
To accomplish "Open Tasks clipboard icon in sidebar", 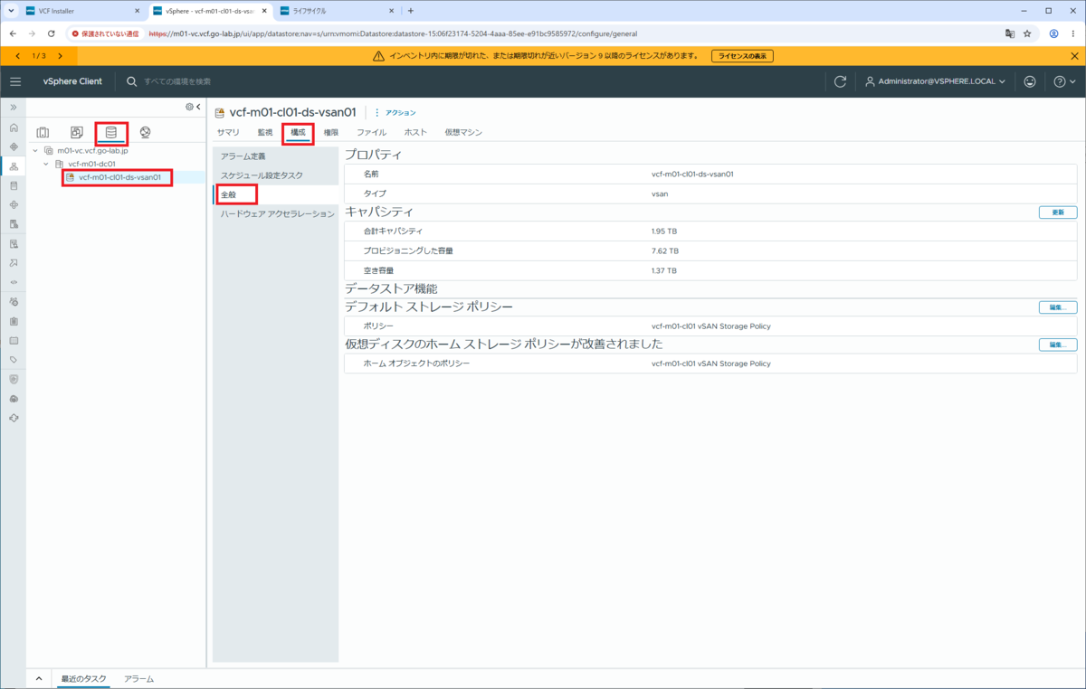I will click(x=14, y=321).
